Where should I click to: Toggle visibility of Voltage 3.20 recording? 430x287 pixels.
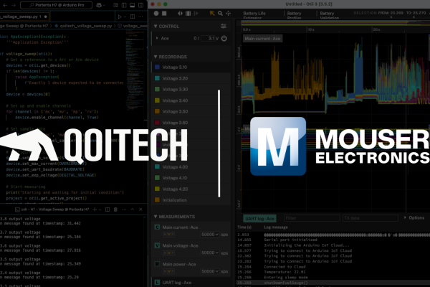157,78
